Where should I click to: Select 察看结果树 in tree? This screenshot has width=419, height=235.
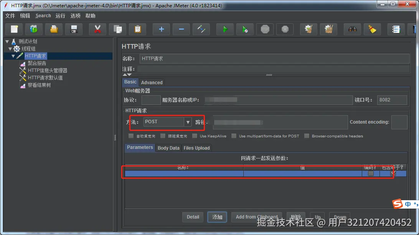click(39, 85)
